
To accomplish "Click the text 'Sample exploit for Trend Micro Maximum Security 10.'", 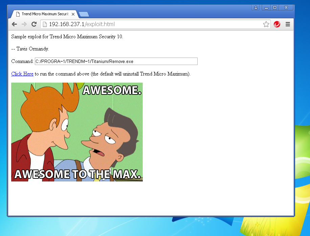I will click(67, 37).
